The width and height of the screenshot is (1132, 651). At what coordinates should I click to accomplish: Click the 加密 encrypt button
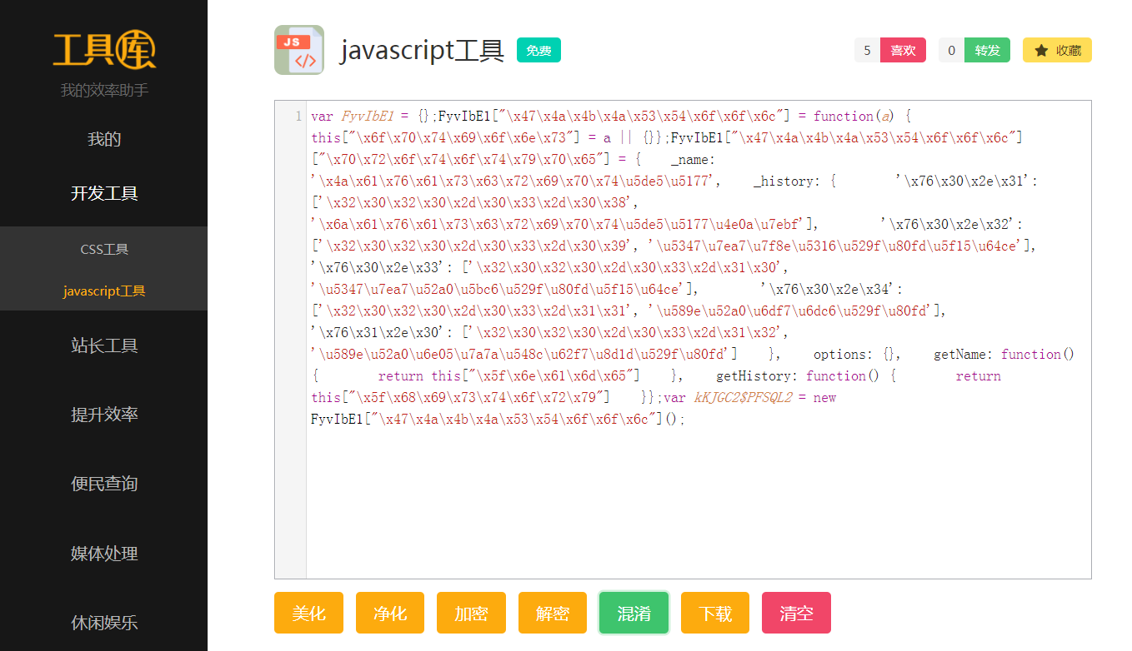[471, 614]
